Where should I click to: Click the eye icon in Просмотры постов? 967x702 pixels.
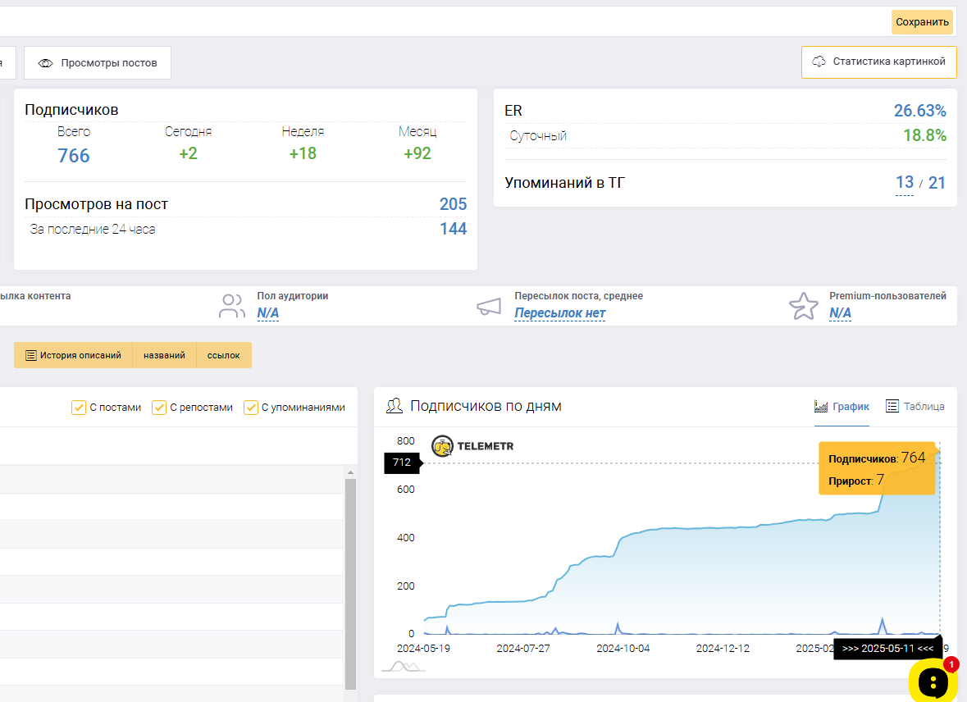pyautogui.click(x=46, y=63)
